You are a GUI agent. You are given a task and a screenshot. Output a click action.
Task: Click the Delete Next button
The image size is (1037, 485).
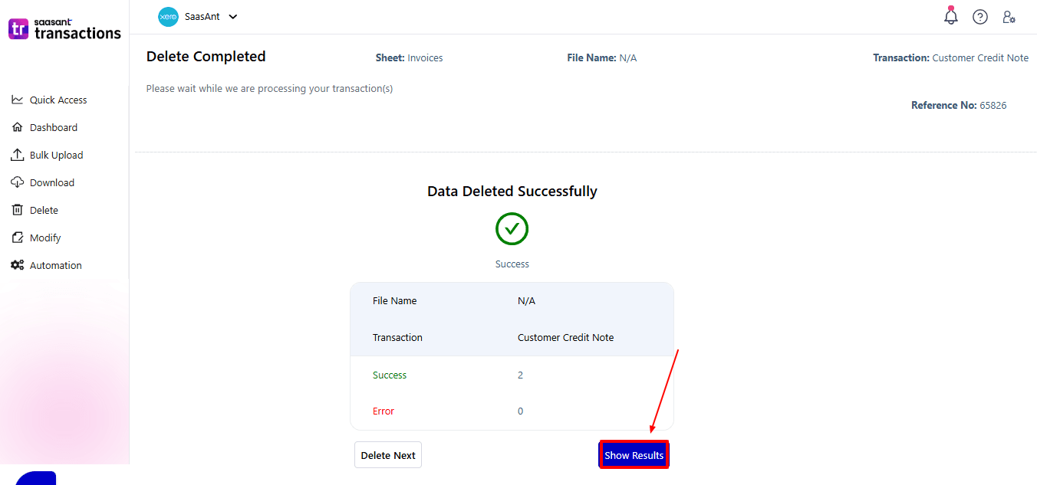click(x=388, y=455)
